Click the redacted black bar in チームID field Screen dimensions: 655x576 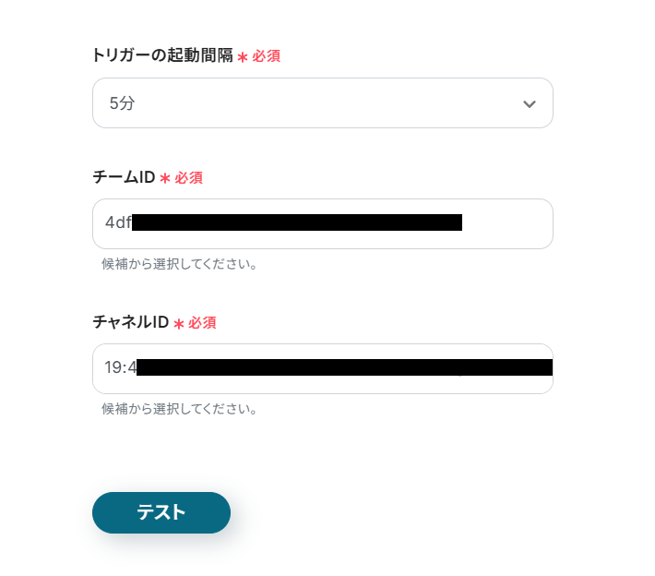pos(296,222)
